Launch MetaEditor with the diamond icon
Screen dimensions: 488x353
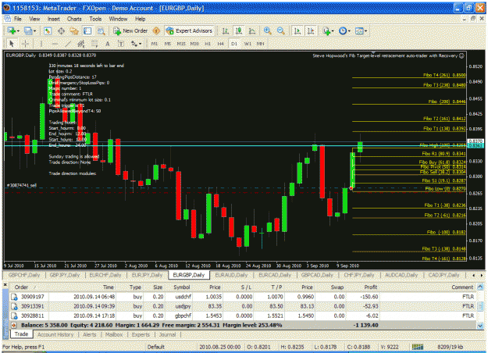coord(156,30)
